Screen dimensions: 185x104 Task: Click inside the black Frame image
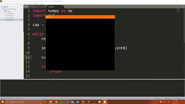tap(80, 44)
